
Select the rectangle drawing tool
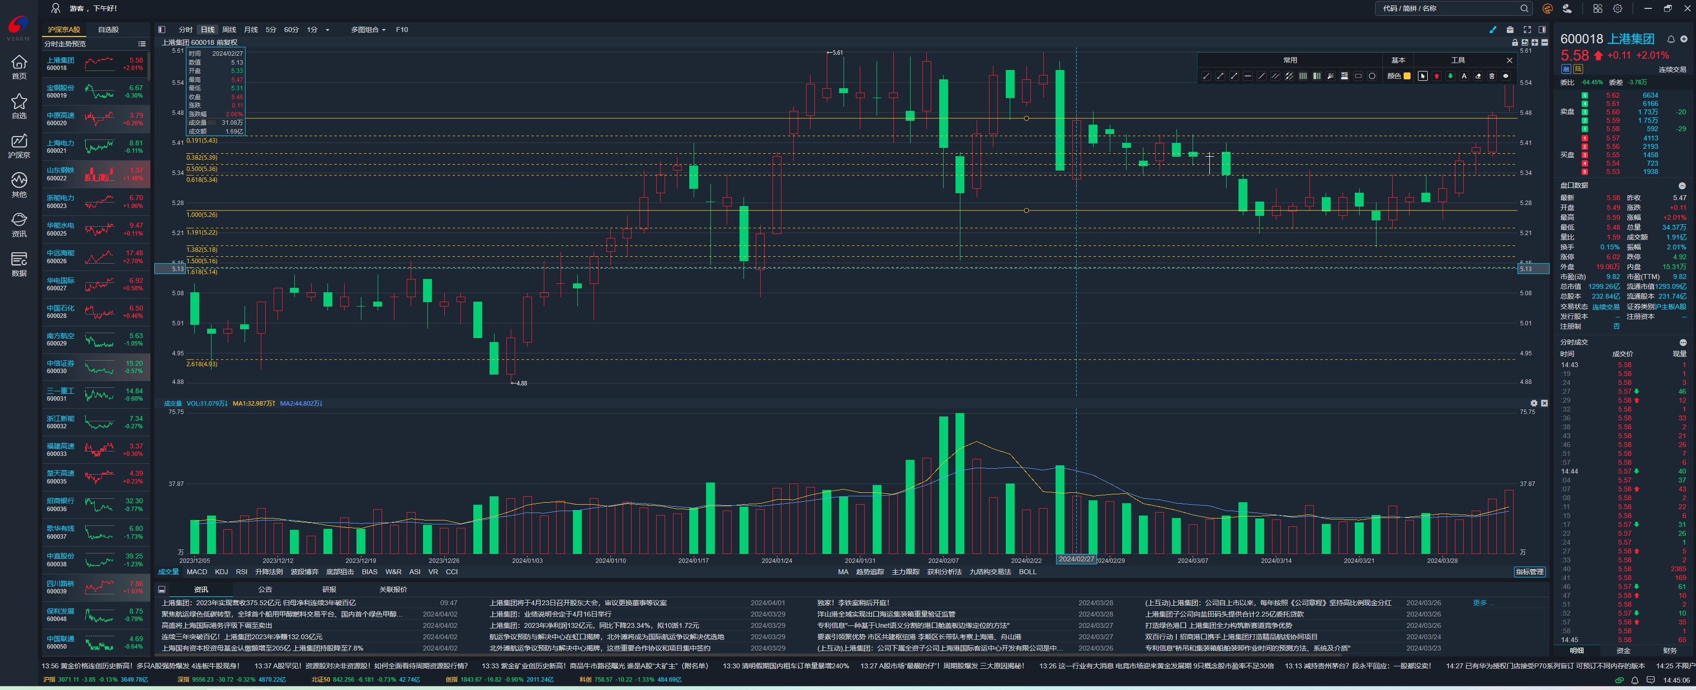tap(1358, 76)
